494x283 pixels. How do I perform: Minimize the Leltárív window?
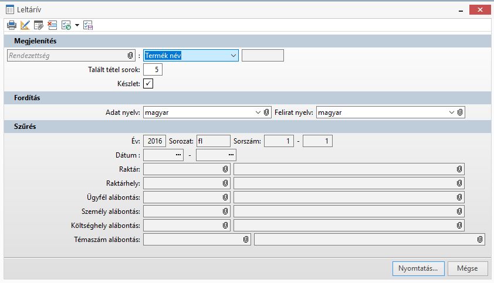pos(461,10)
